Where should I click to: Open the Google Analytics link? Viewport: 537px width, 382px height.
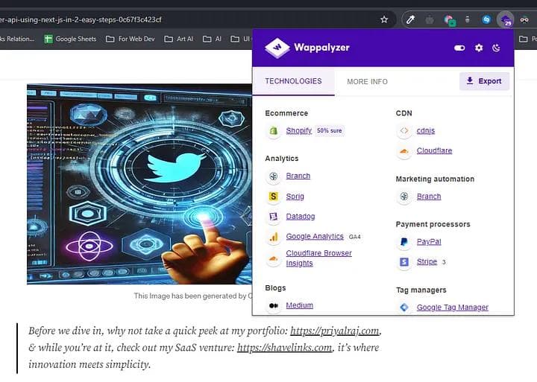[x=315, y=236]
